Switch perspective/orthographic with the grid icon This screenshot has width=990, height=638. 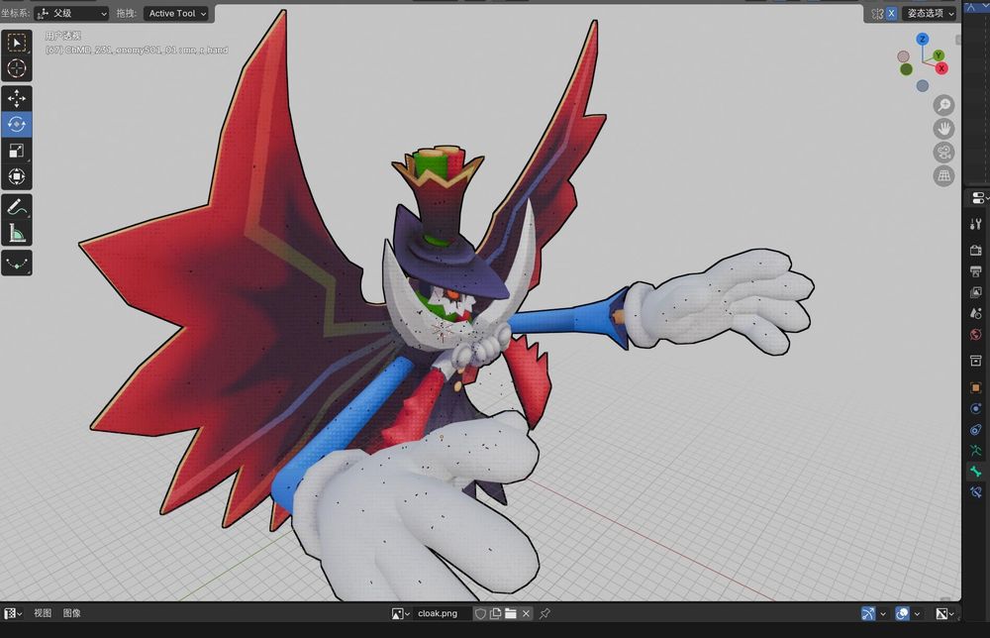943,176
